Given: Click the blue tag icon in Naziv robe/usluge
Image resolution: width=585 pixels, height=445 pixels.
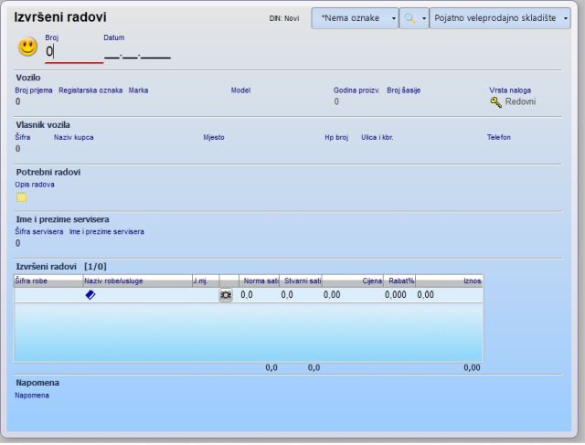Looking at the screenshot, I should 90,295.
